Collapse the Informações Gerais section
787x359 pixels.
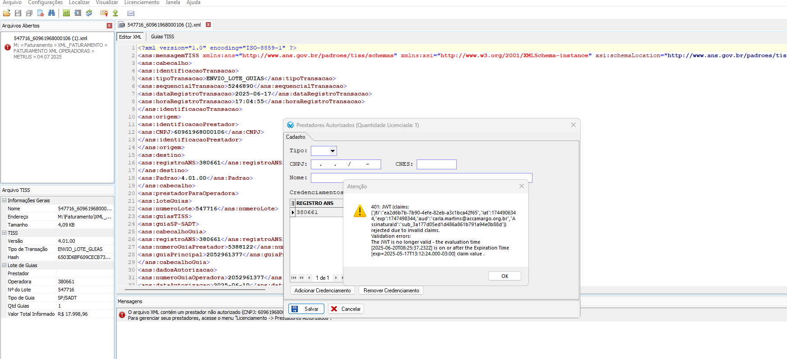click(x=4, y=200)
